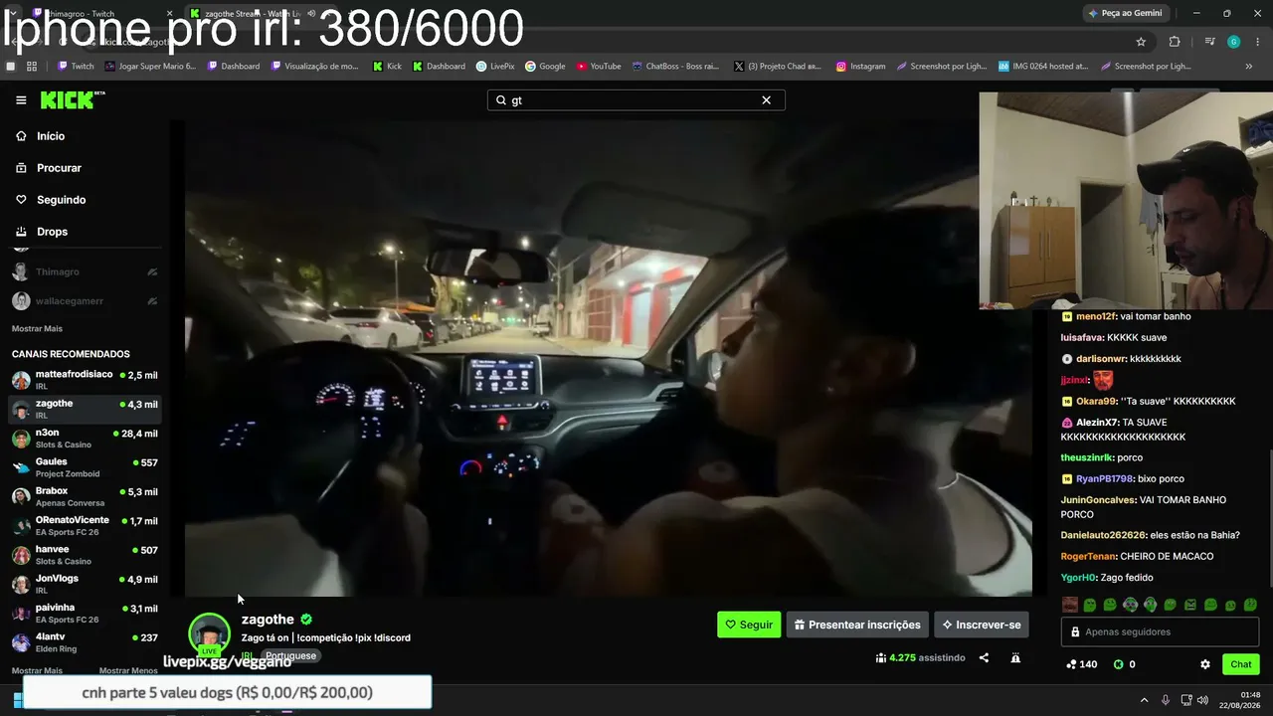Open the Kick hamburger menu
Image resolution: width=1273 pixels, height=716 pixels.
coord(21,100)
